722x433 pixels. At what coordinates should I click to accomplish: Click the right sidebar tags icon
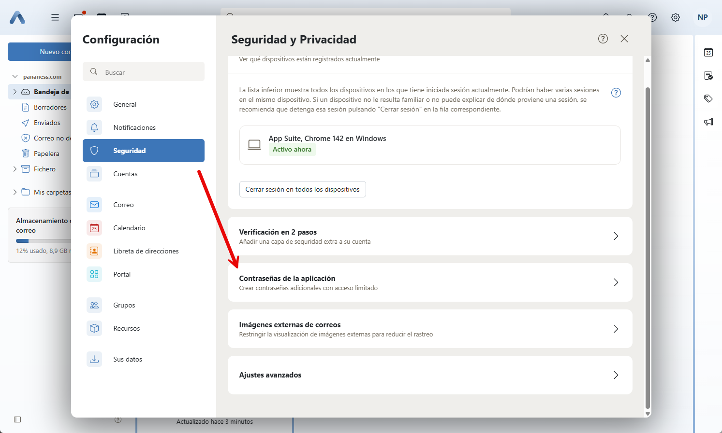point(708,98)
